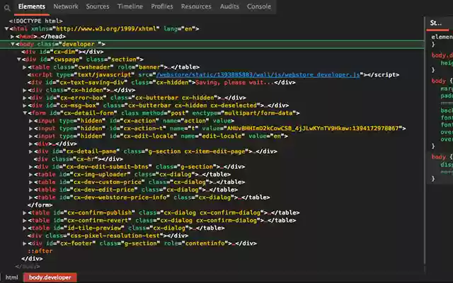The image size is (453, 283).
Task: Expand the cwsheader table node
Action: 25,67
